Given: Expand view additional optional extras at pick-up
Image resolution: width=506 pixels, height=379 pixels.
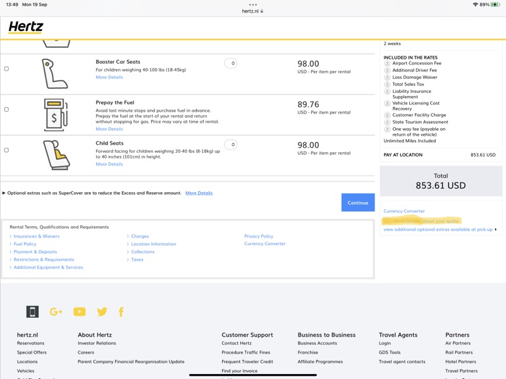Looking at the screenshot, I should [439, 229].
